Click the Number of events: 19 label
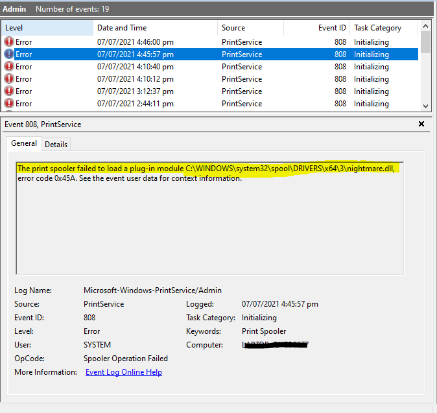The height and width of the screenshot is (413, 437). tap(73, 9)
